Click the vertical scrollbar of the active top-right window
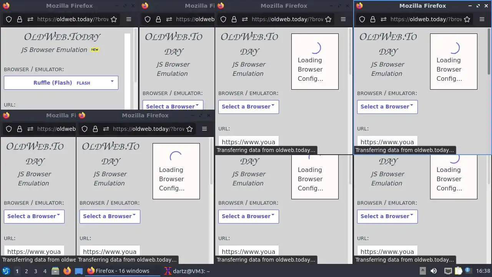This screenshot has height=277, width=492. pyautogui.click(x=489, y=52)
